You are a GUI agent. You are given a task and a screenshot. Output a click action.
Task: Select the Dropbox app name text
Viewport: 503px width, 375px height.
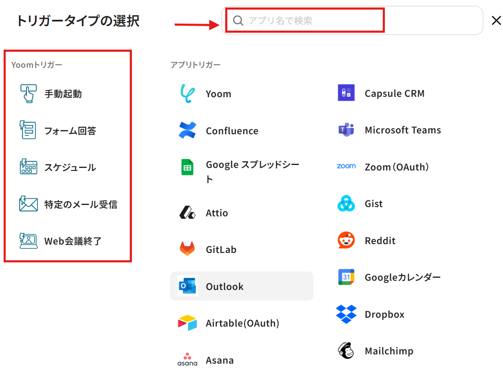(384, 314)
